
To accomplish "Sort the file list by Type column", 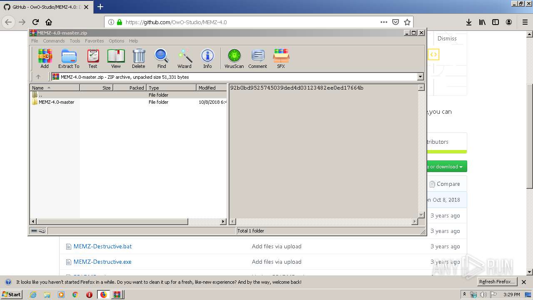I will 171,87.
